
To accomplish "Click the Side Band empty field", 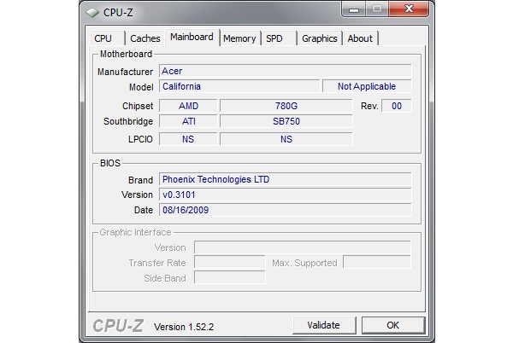I will [x=230, y=278].
